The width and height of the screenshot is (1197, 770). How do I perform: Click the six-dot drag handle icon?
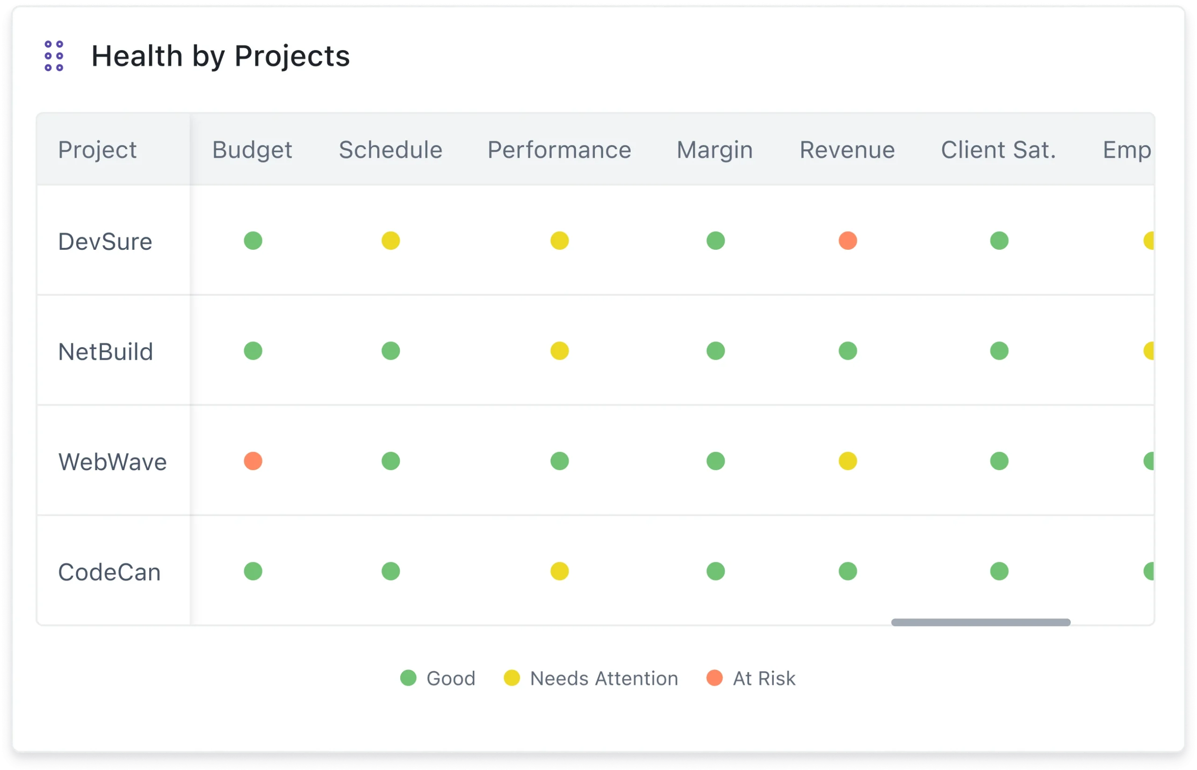pos(54,56)
